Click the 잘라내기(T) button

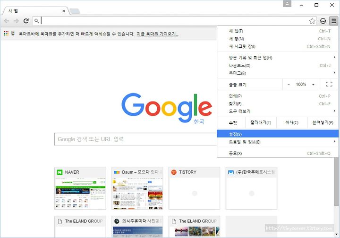[261, 123]
